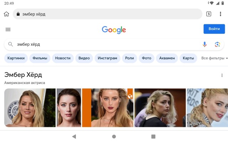The height and width of the screenshot is (143, 228).
Task: Open first photo with seal emblem background
Action: pyautogui.click(x=30, y=108)
